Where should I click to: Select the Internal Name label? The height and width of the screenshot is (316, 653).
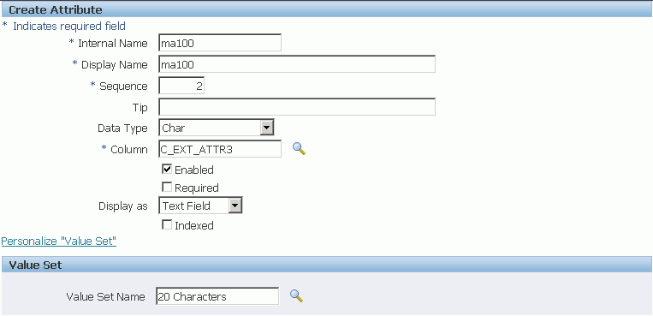coord(112,44)
